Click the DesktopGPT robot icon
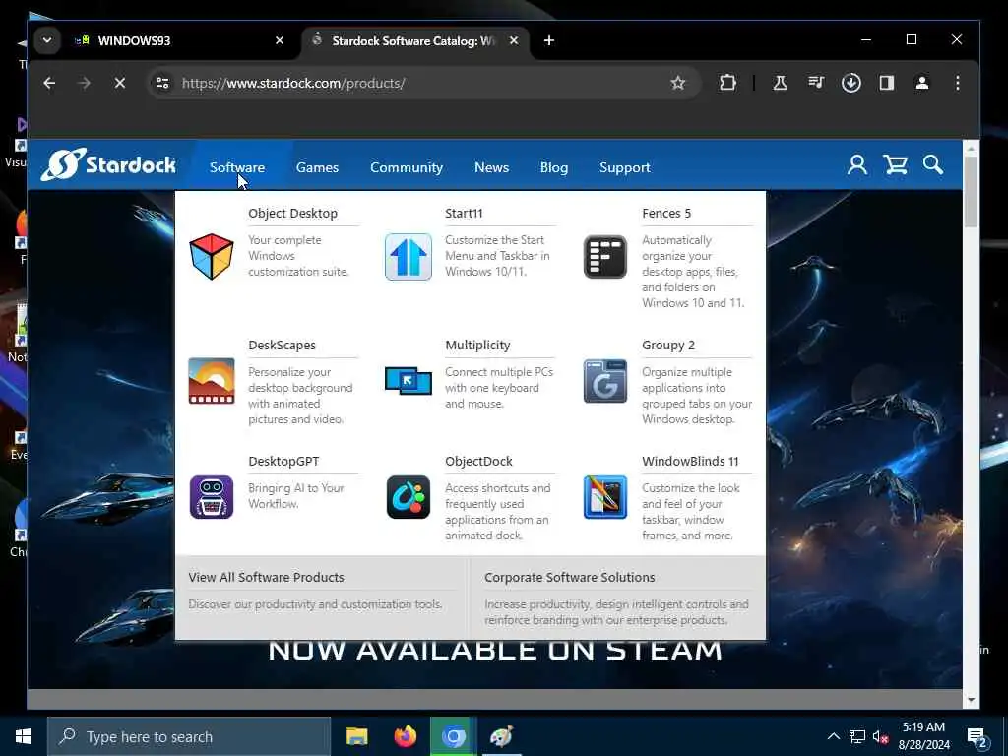This screenshot has height=756, width=1008. [x=212, y=497]
